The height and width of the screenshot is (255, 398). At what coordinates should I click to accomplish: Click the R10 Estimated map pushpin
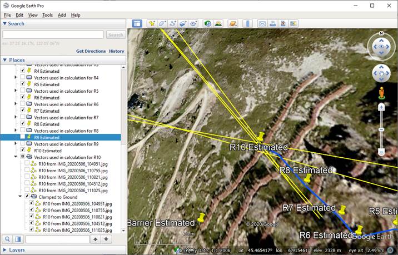tap(261, 137)
